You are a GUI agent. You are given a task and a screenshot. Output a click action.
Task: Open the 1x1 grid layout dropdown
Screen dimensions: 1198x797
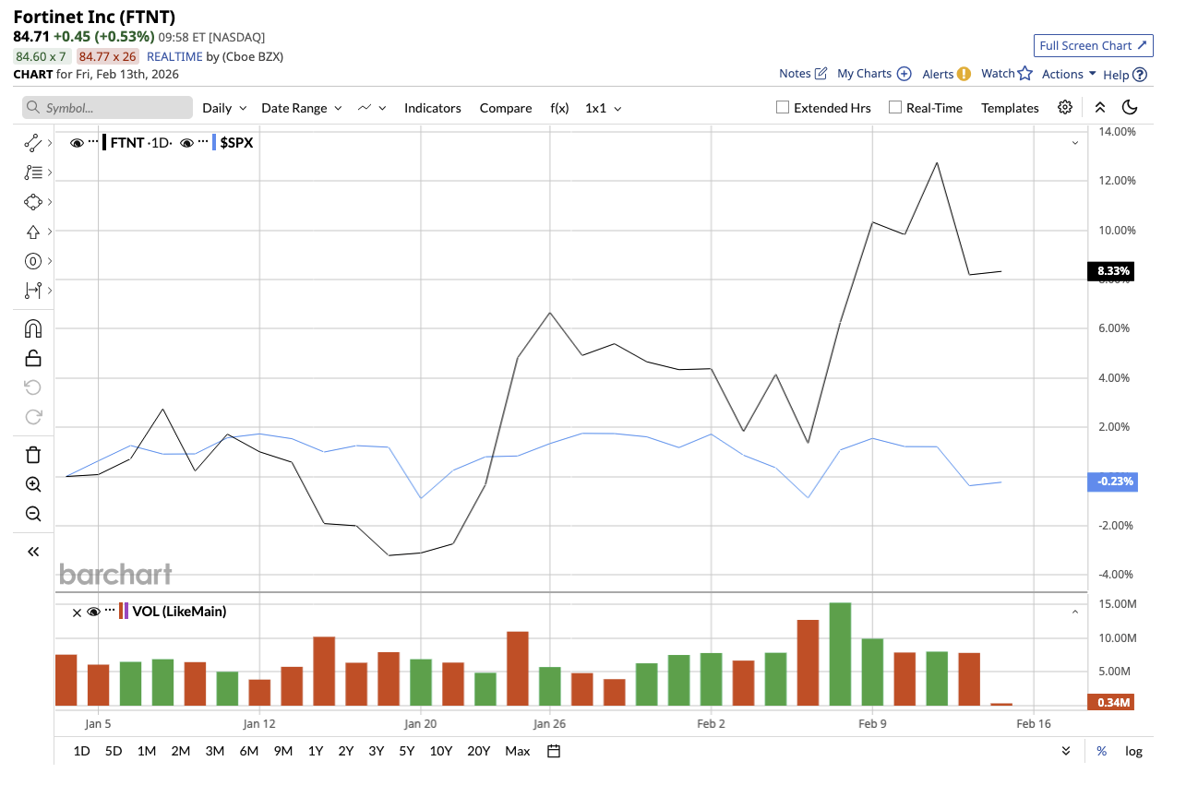604,108
